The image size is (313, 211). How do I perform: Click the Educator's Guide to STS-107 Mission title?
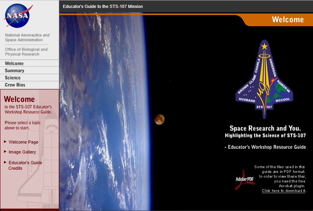click(103, 7)
